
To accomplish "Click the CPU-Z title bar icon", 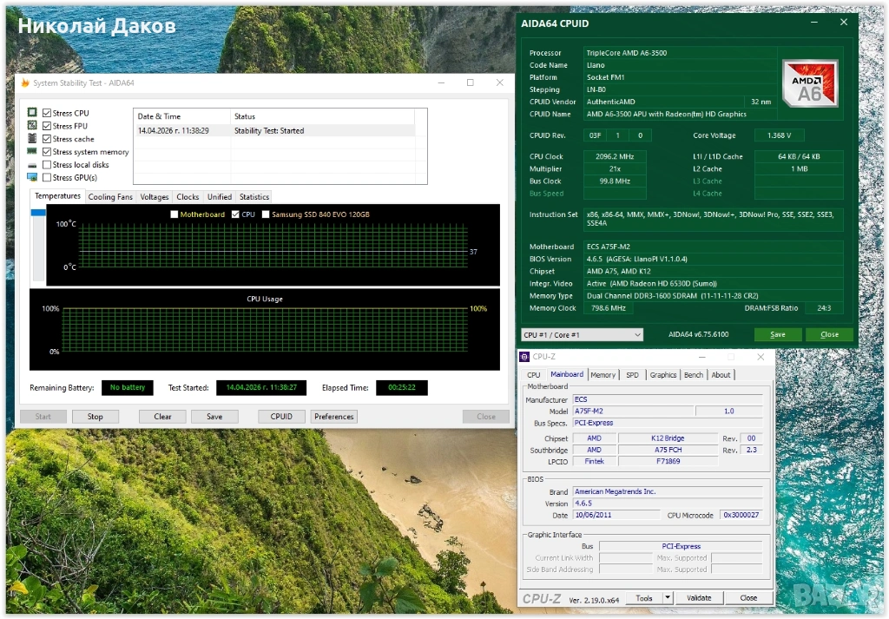I will tap(524, 357).
